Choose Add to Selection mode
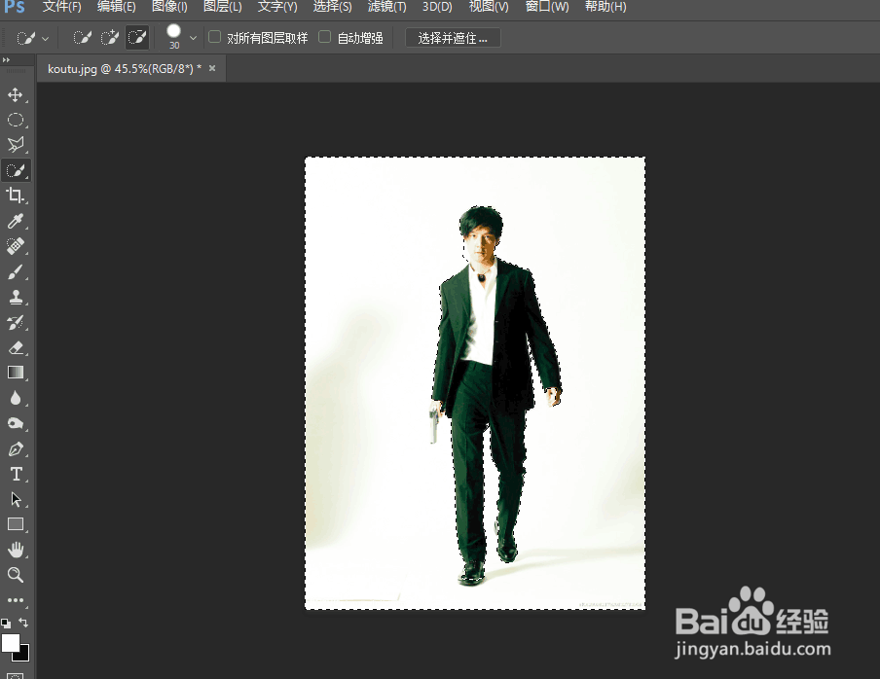 pyautogui.click(x=109, y=38)
